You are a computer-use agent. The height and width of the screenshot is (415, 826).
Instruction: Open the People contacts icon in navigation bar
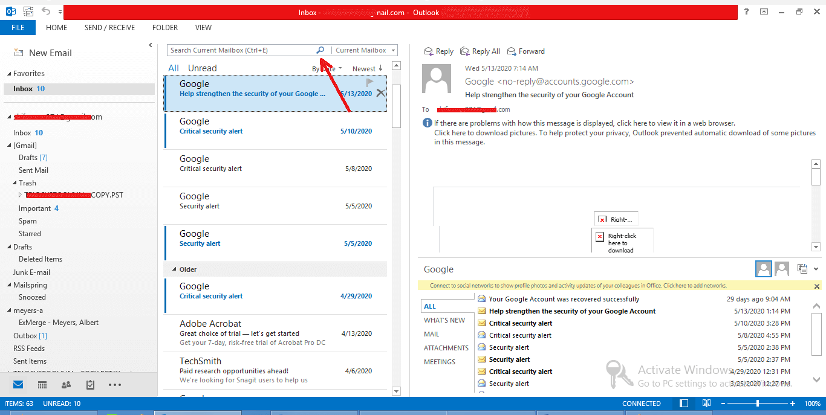point(66,385)
